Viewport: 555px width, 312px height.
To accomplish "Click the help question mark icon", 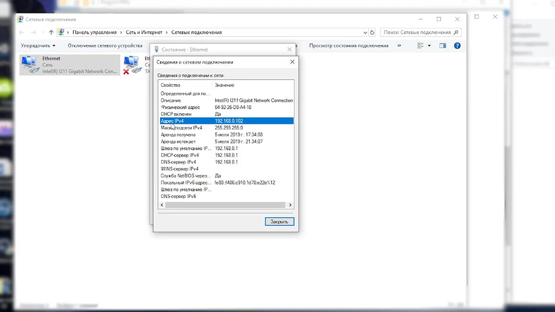I will tap(457, 46).
